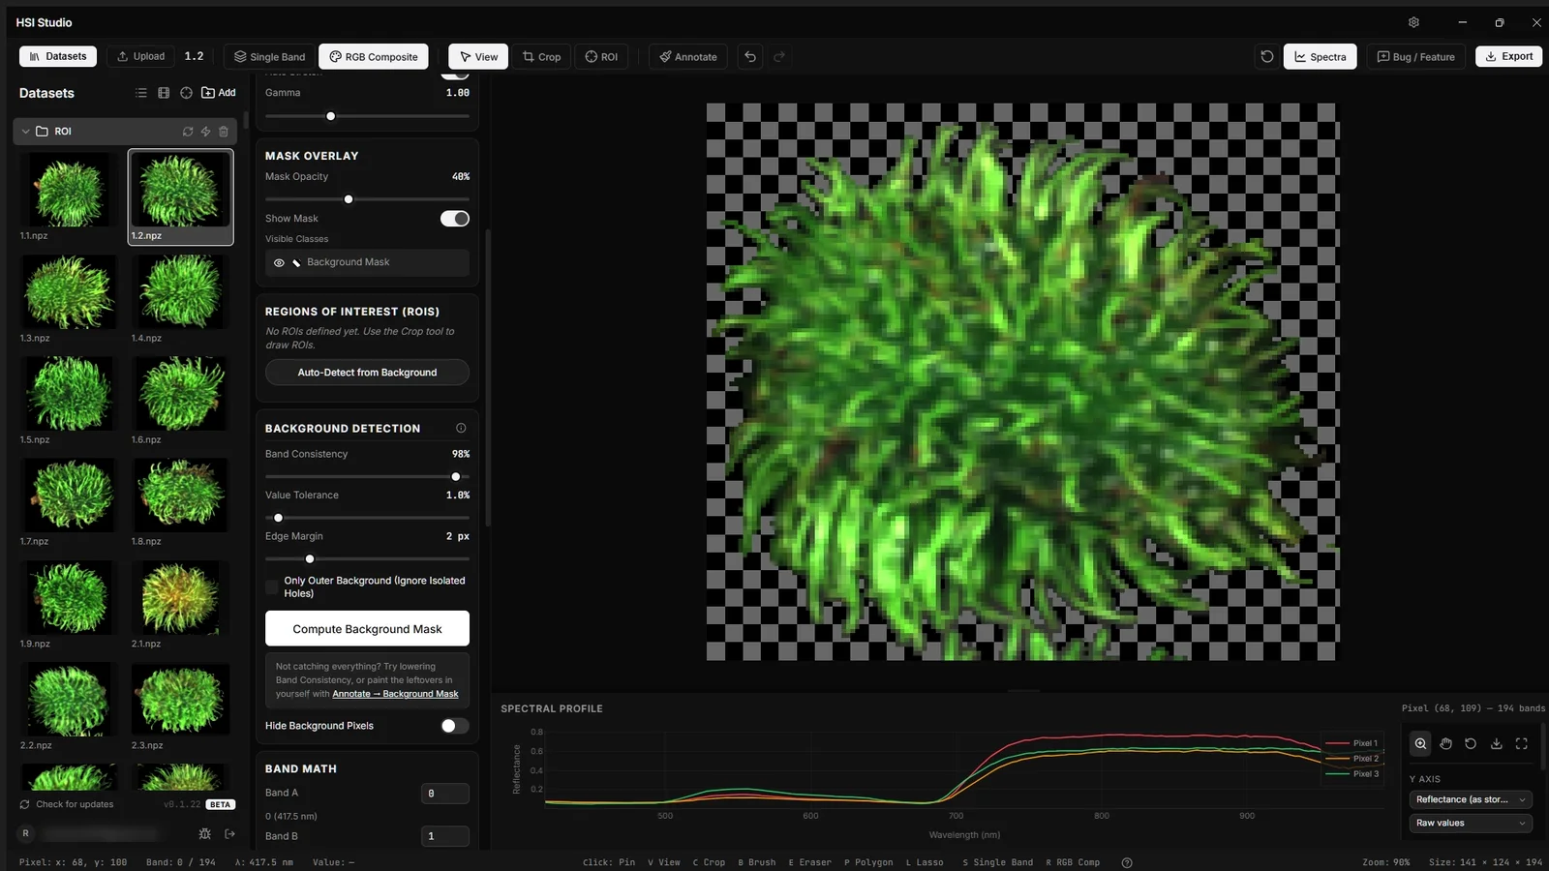
Task: Click the crosshair target icon beside Add
Action: (x=186, y=93)
